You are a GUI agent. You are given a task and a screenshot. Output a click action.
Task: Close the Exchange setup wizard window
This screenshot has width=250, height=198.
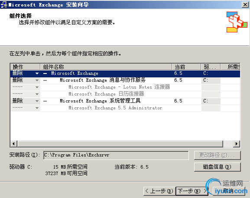(x=245, y=5)
